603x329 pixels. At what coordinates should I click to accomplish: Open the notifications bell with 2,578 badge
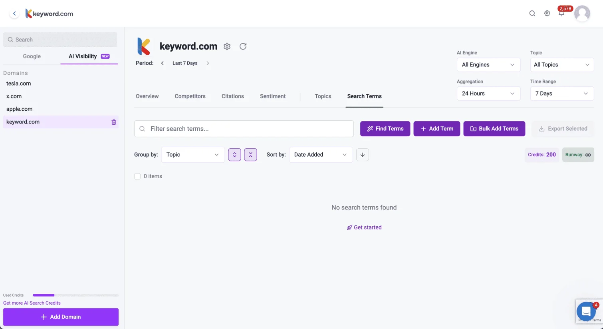coord(561,13)
